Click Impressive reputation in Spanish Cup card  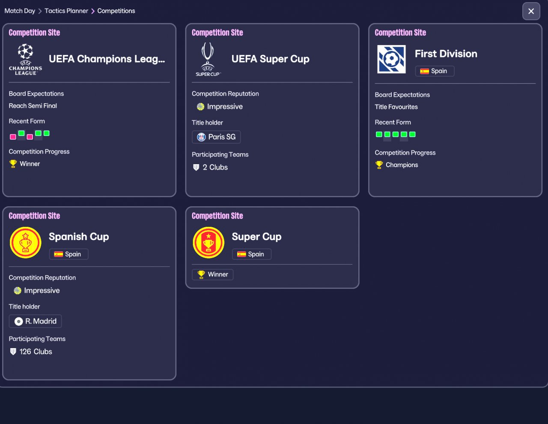pos(42,291)
